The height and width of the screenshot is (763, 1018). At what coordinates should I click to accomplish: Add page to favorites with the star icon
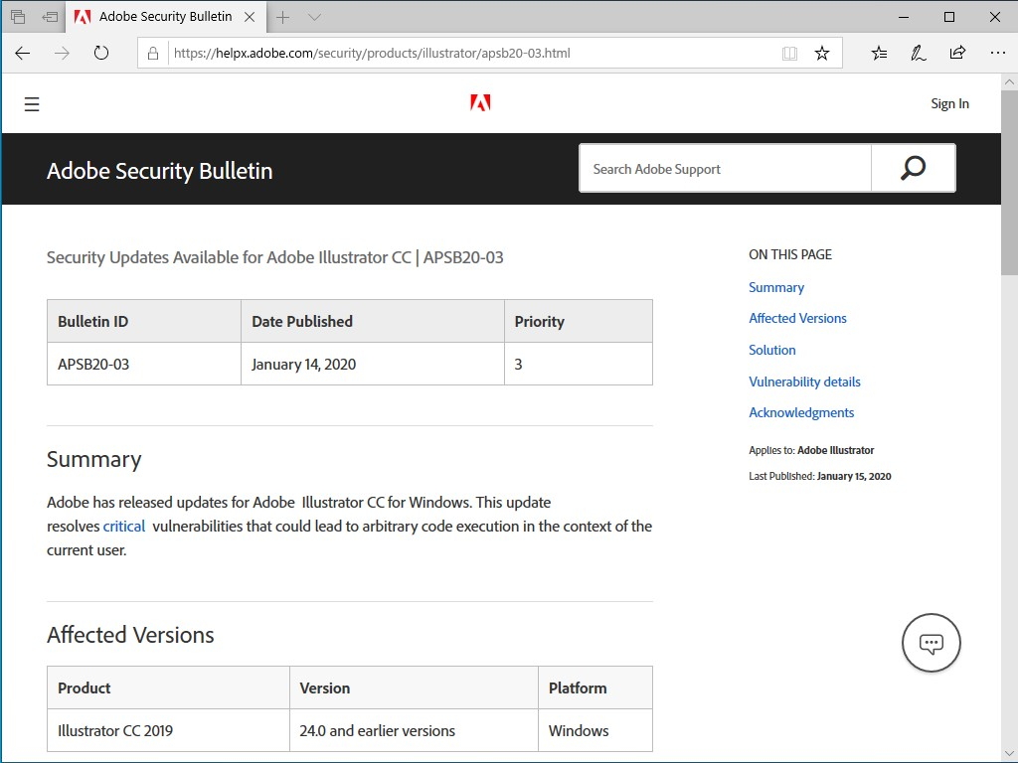(822, 53)
